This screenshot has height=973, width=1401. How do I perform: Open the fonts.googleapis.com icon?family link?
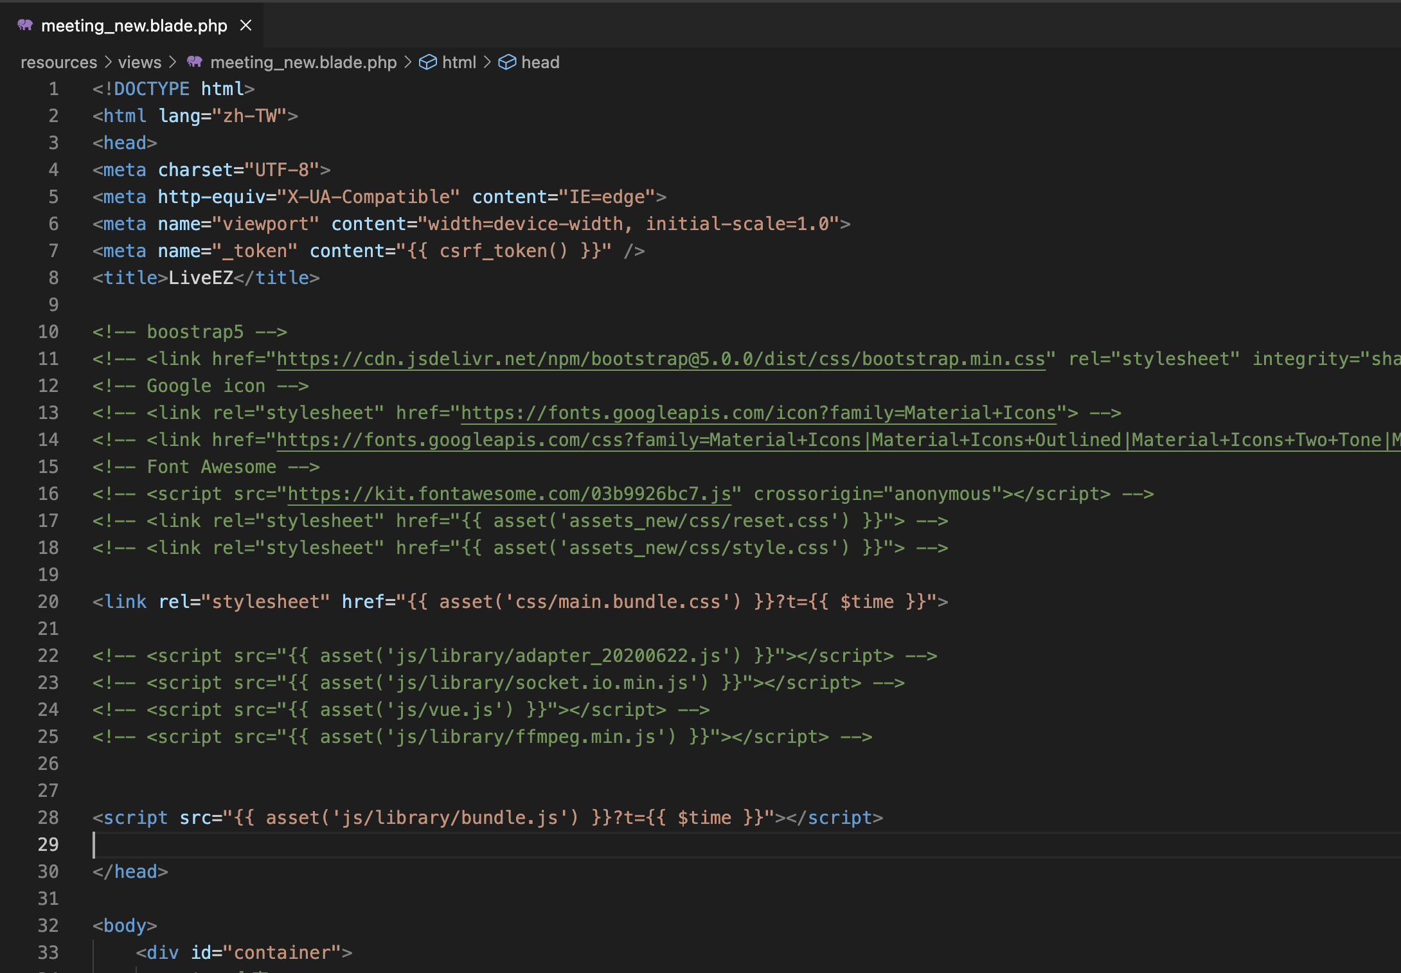(x=758, y=413)
